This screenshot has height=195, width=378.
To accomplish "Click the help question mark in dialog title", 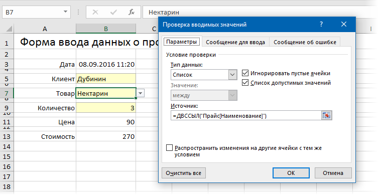I will (321, 24).
